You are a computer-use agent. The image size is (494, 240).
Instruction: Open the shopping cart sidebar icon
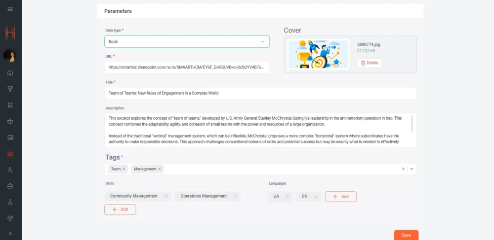pyautogui.click(x=10, y=105)
